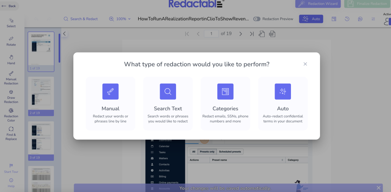The width and height of the screenshot is (391, 192).
Task: Activate the Hand tool
Action: 11,60
